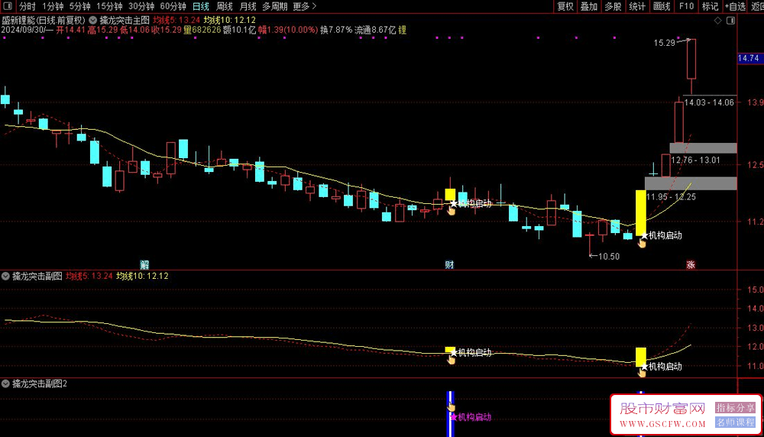
Task: Click hand pointer under left 机构启动 in main chart
Action: point(452,210)
